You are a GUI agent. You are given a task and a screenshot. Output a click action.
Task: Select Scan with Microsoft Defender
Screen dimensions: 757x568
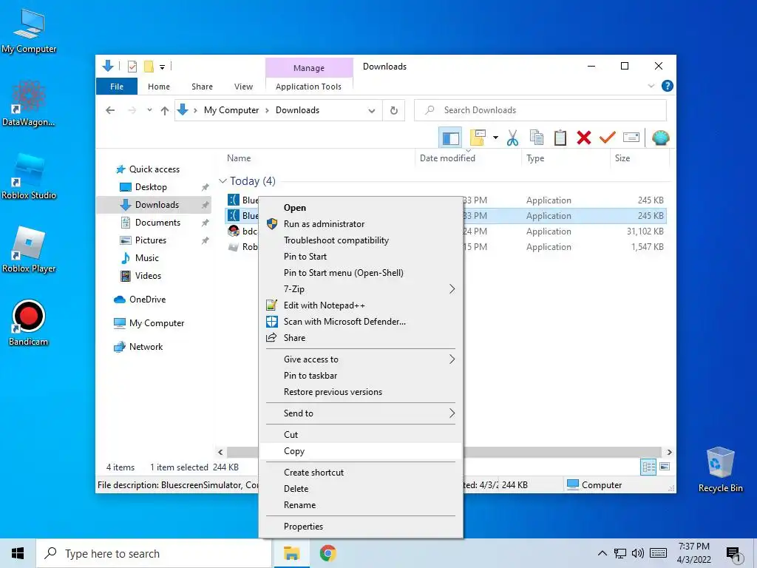pos(361,322)
